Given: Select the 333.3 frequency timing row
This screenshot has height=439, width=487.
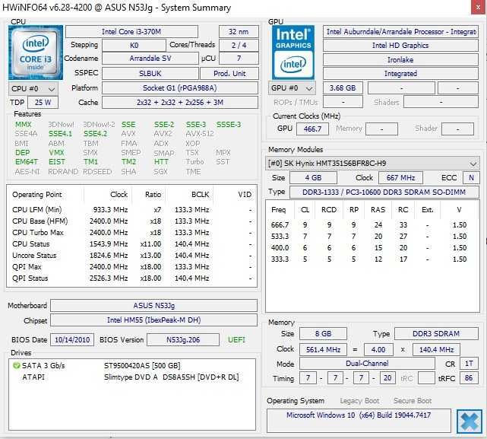Looking at the screenshot, I should click(x=372, y=259).
